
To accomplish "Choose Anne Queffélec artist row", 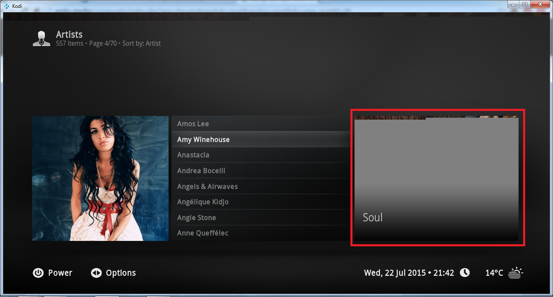I will point(261,233).
